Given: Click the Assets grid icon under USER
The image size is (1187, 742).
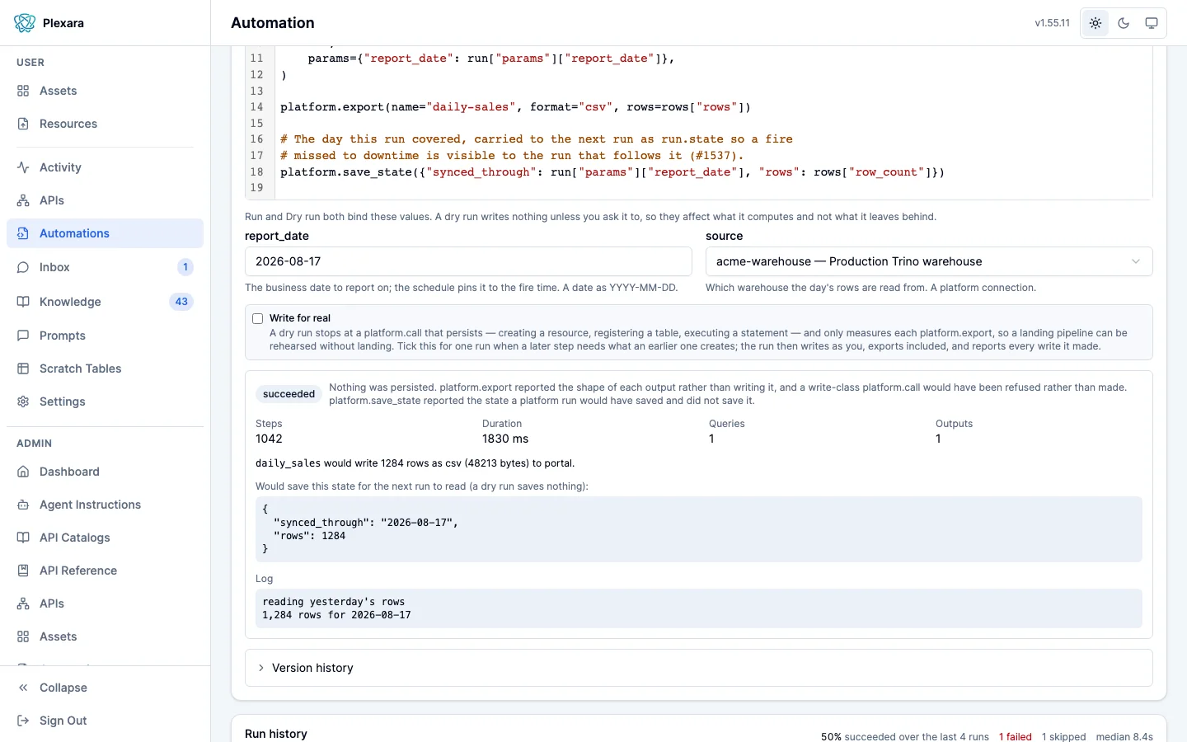Looking at the screenshot, I should pyautogui.click(x=23, y=91).
